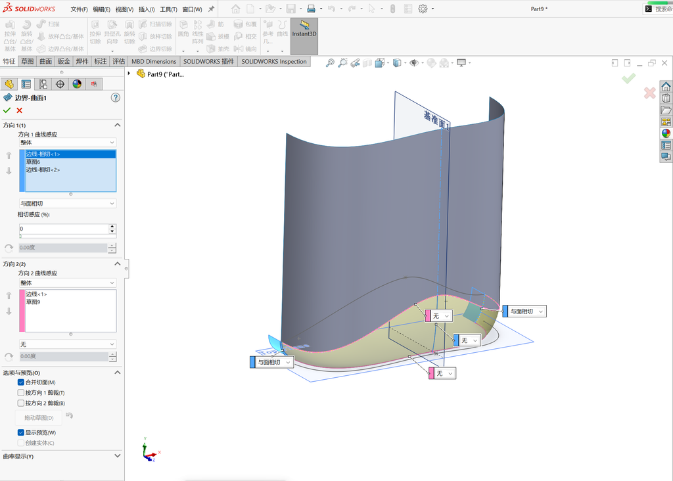
Task: Open the Hide/Show Items eye icon
Action: [414, 63]
